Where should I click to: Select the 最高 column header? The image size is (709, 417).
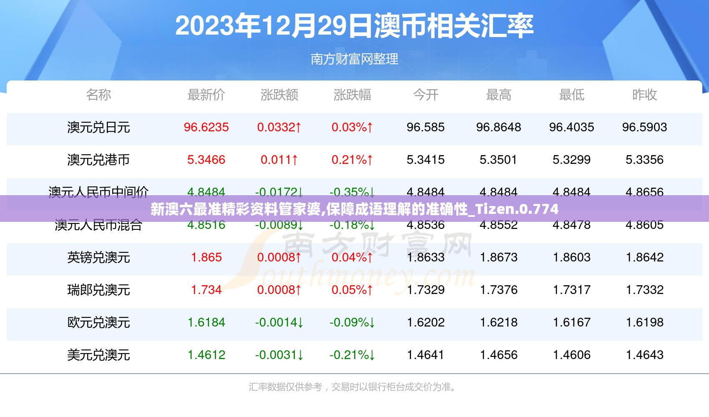pos(499,95)
